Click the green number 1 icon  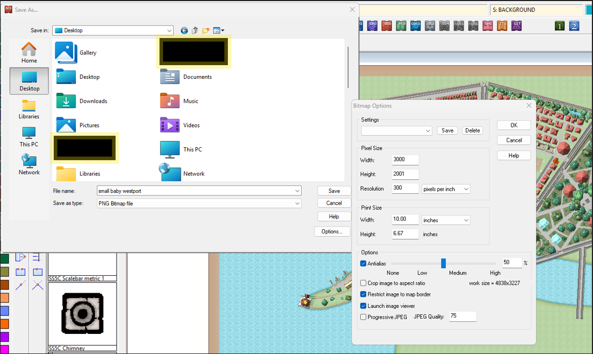[x=560, y=26]
